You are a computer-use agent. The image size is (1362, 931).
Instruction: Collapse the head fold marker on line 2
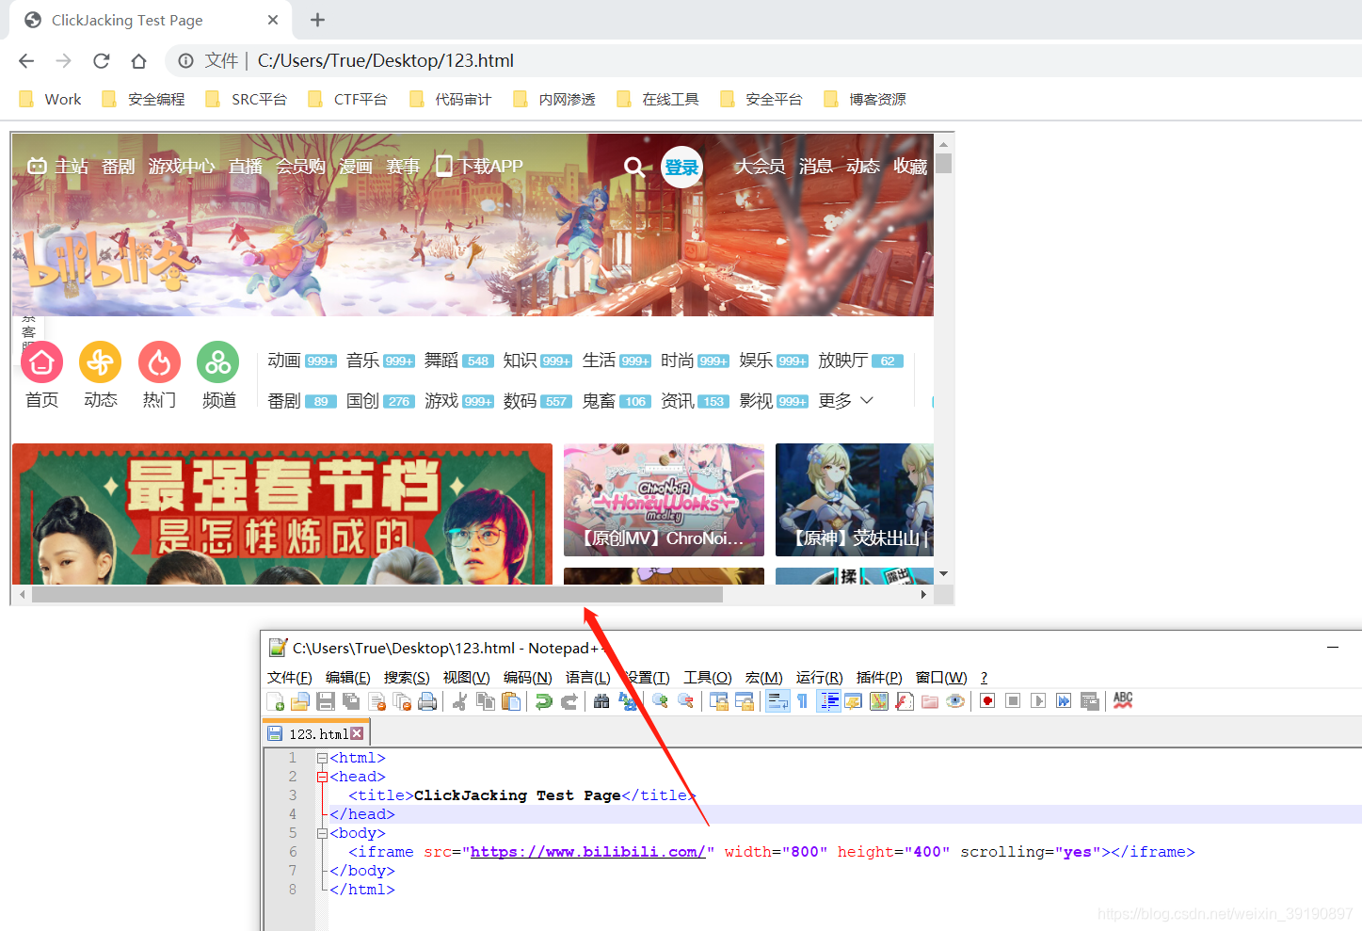(322, 777)
